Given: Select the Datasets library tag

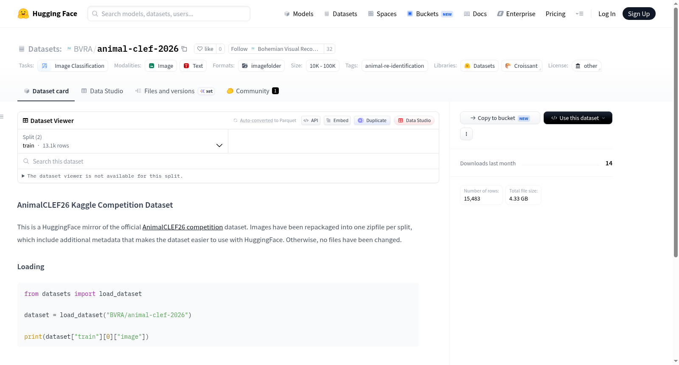Looking at the screenshot, I should pyautogui.click(x=480, y=66).
